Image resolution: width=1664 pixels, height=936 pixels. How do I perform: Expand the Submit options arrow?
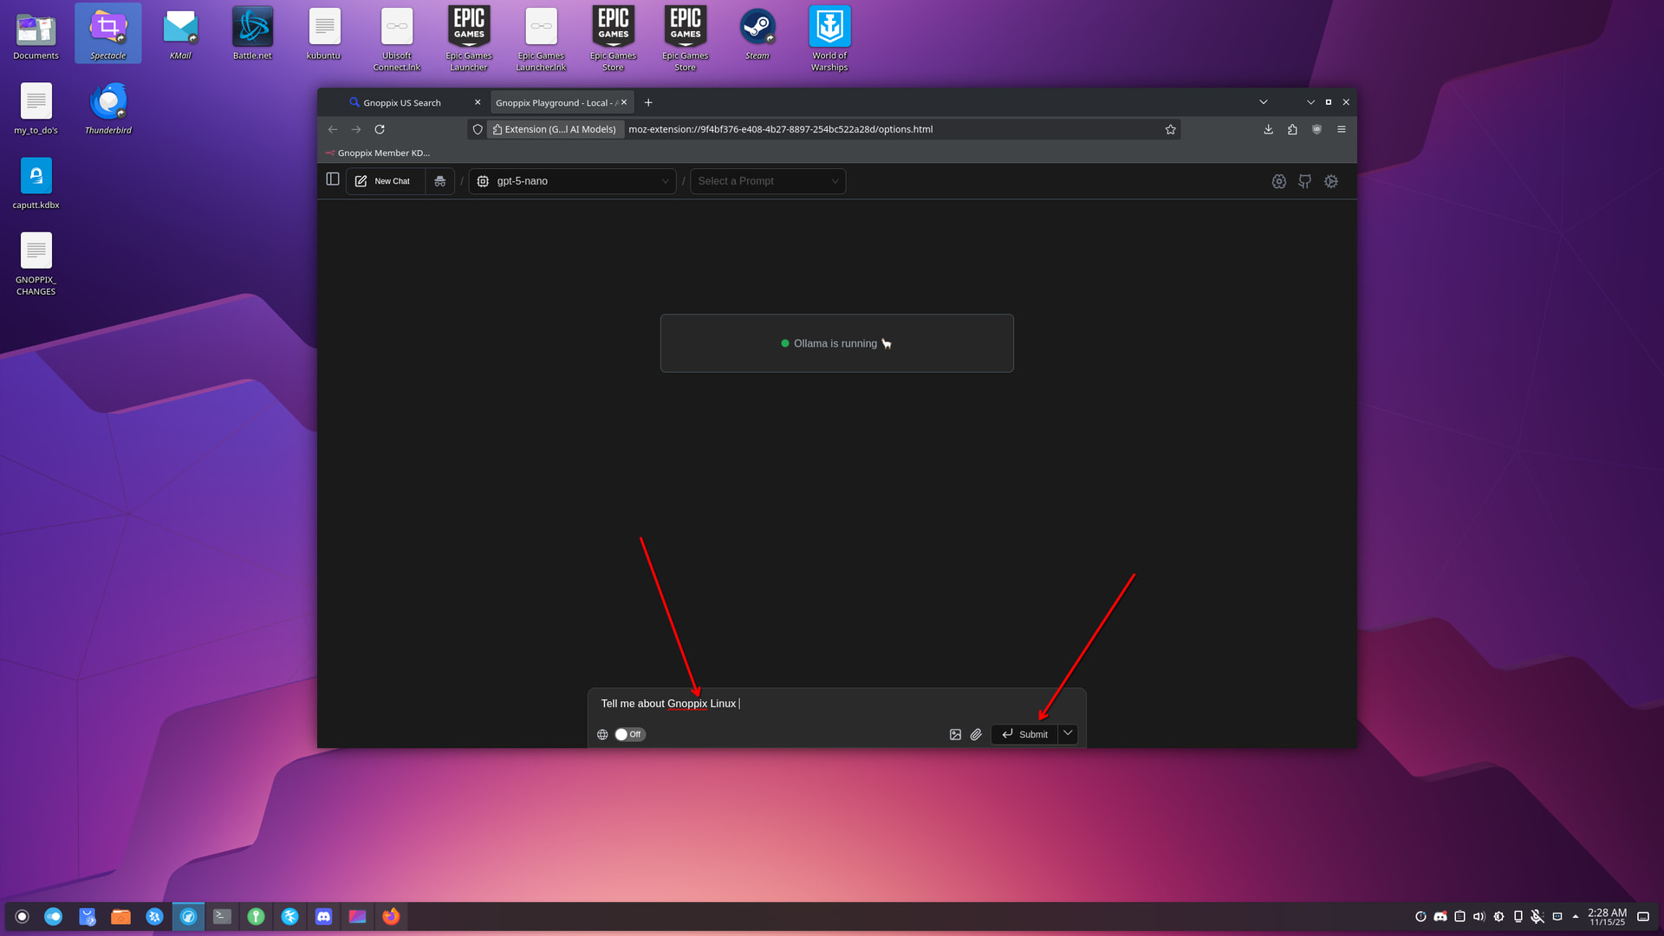1068,733
